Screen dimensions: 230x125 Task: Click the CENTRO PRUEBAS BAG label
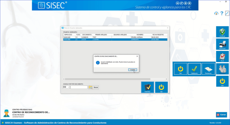22,110
